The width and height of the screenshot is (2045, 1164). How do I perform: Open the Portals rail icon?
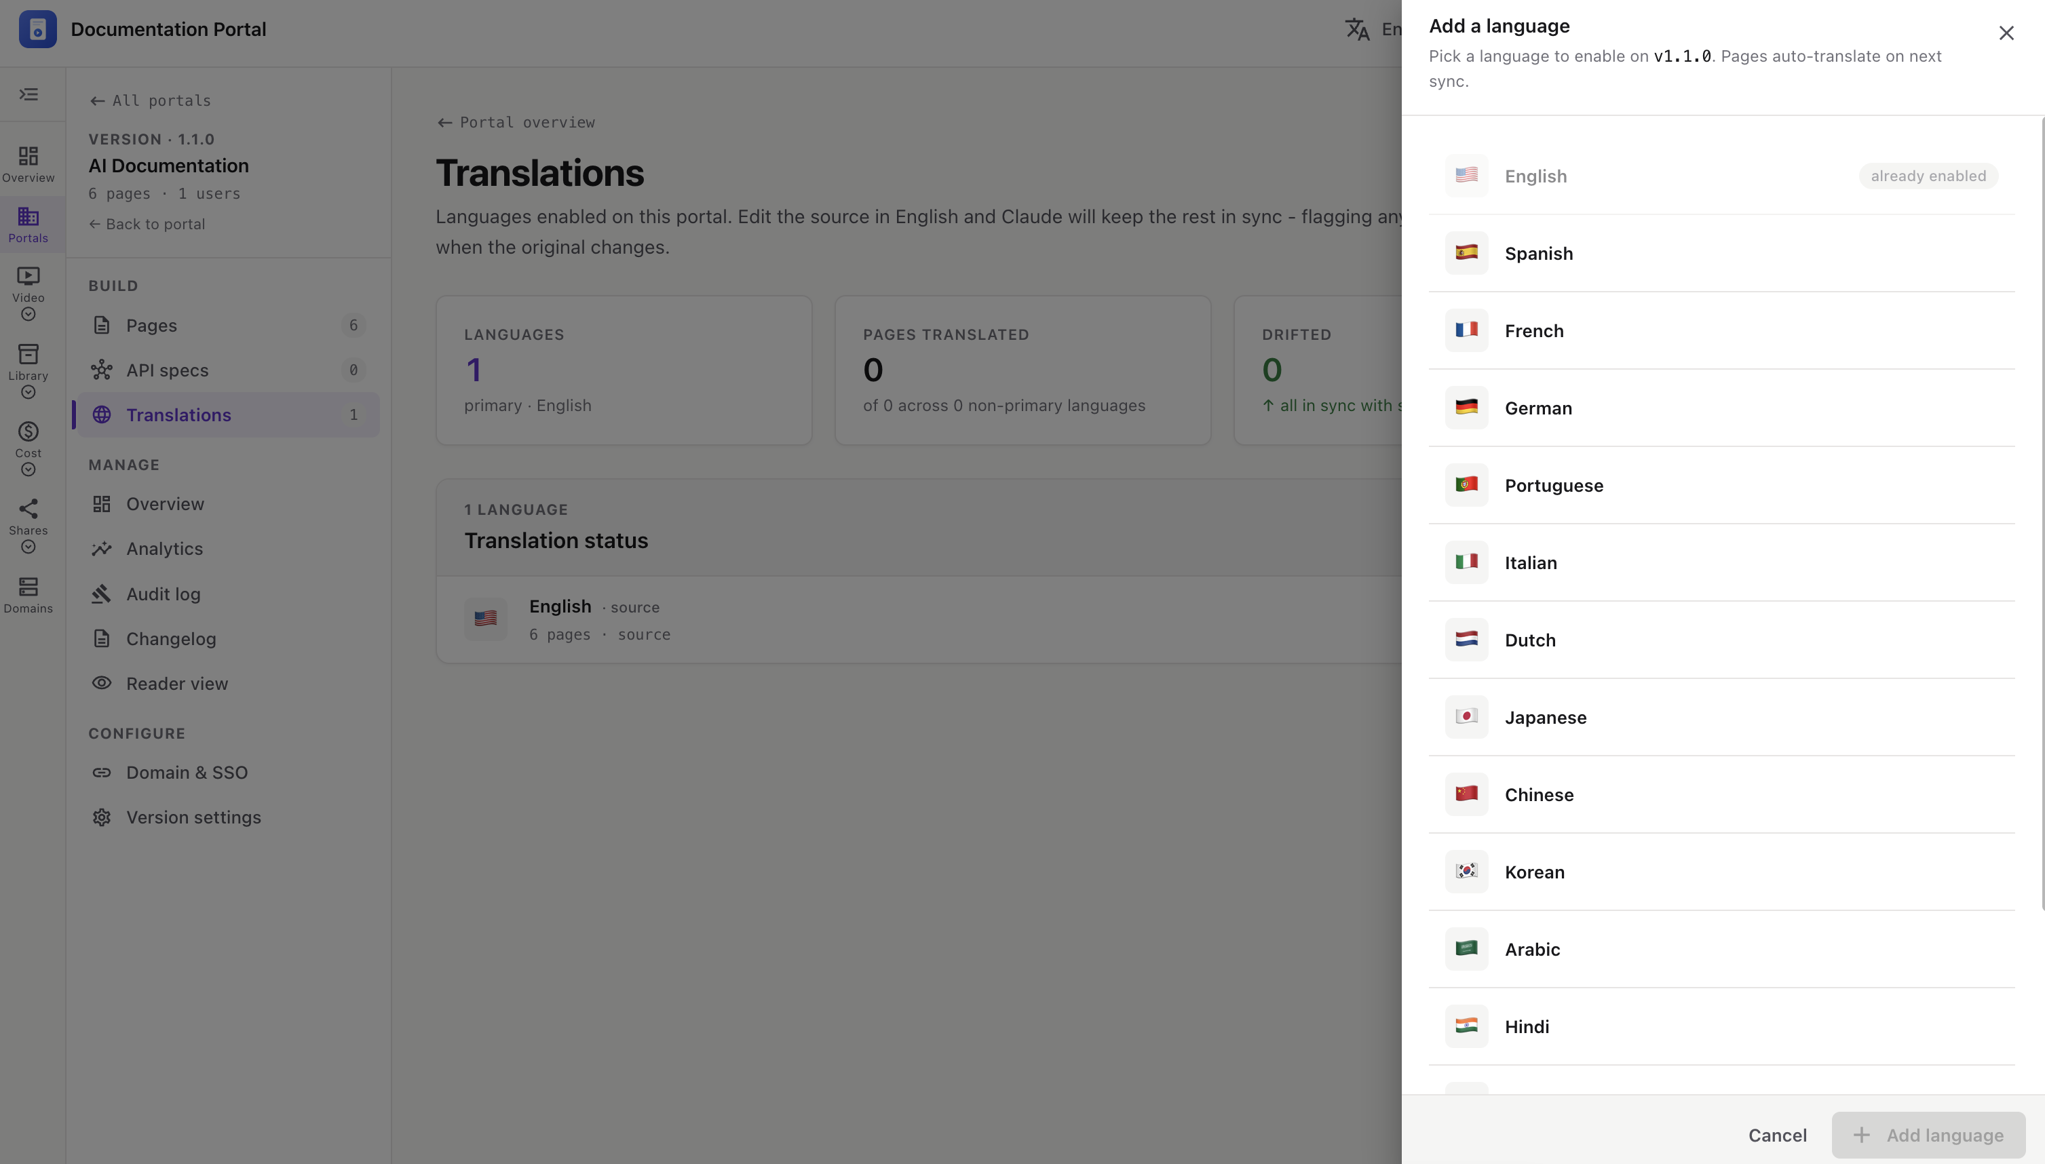coord(28,225)
